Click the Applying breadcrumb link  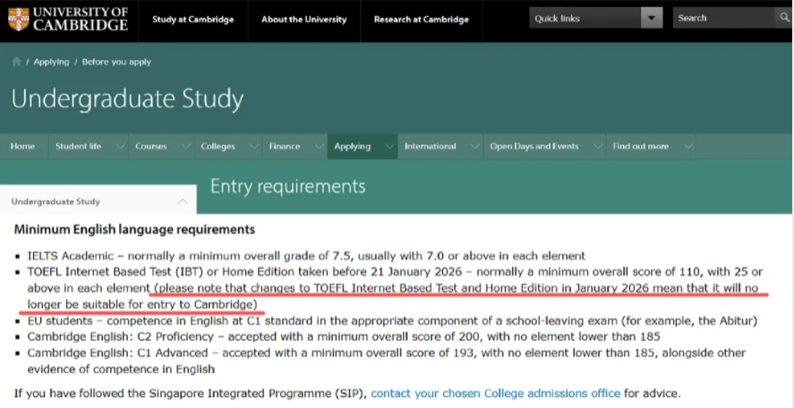click(51, 62)
